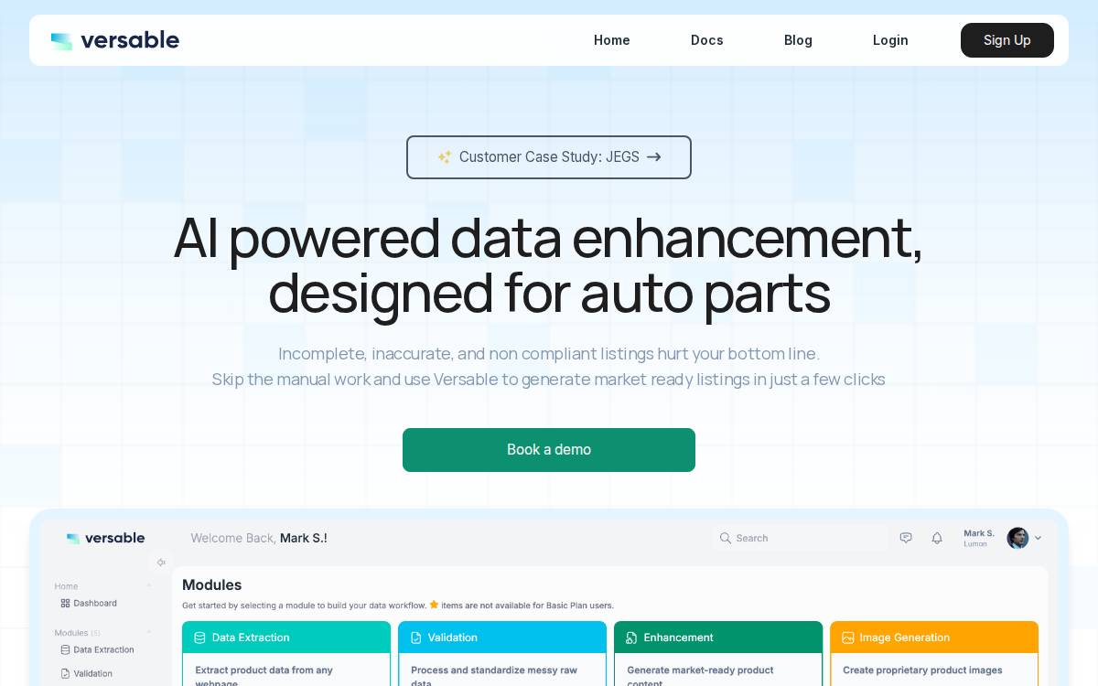Image resolution: width=1098 pixels, height=686 pixels.
Task: Click the 'Welcome Back, Mark S.!' text
Action: [x=259, y=538]
